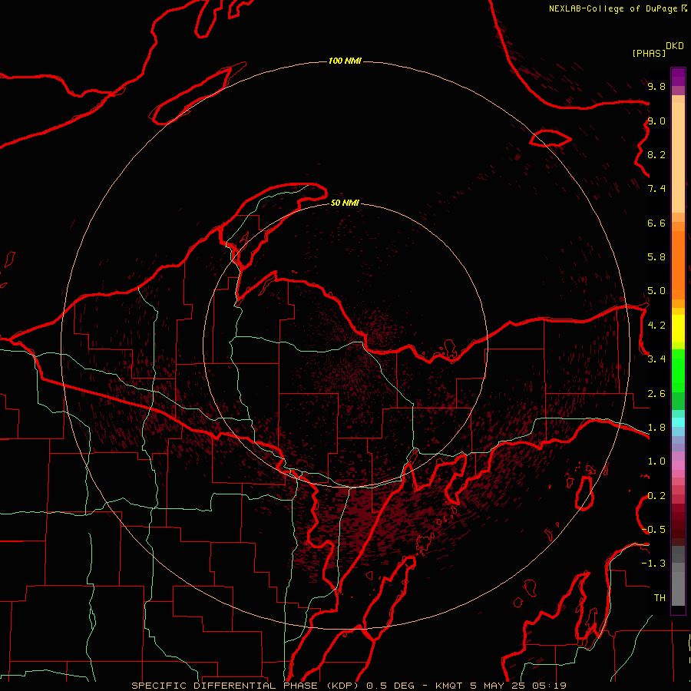Click the 6.6 scale value
This screenshot has height=691, width=691.
(x=656, y=223)
